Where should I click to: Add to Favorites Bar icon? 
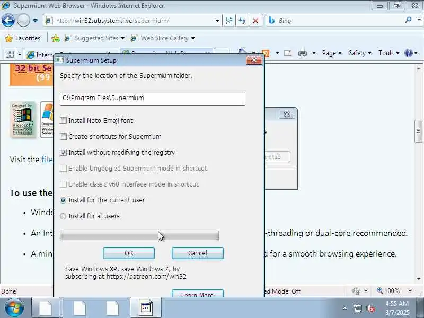pos(56,38)
